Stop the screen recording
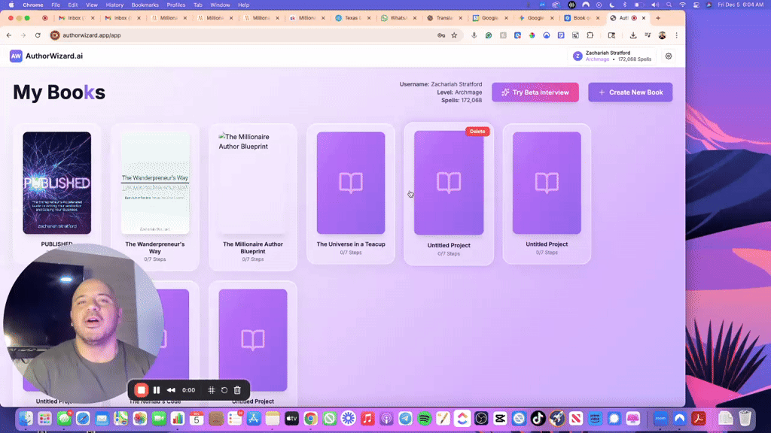 coord(141,390)
